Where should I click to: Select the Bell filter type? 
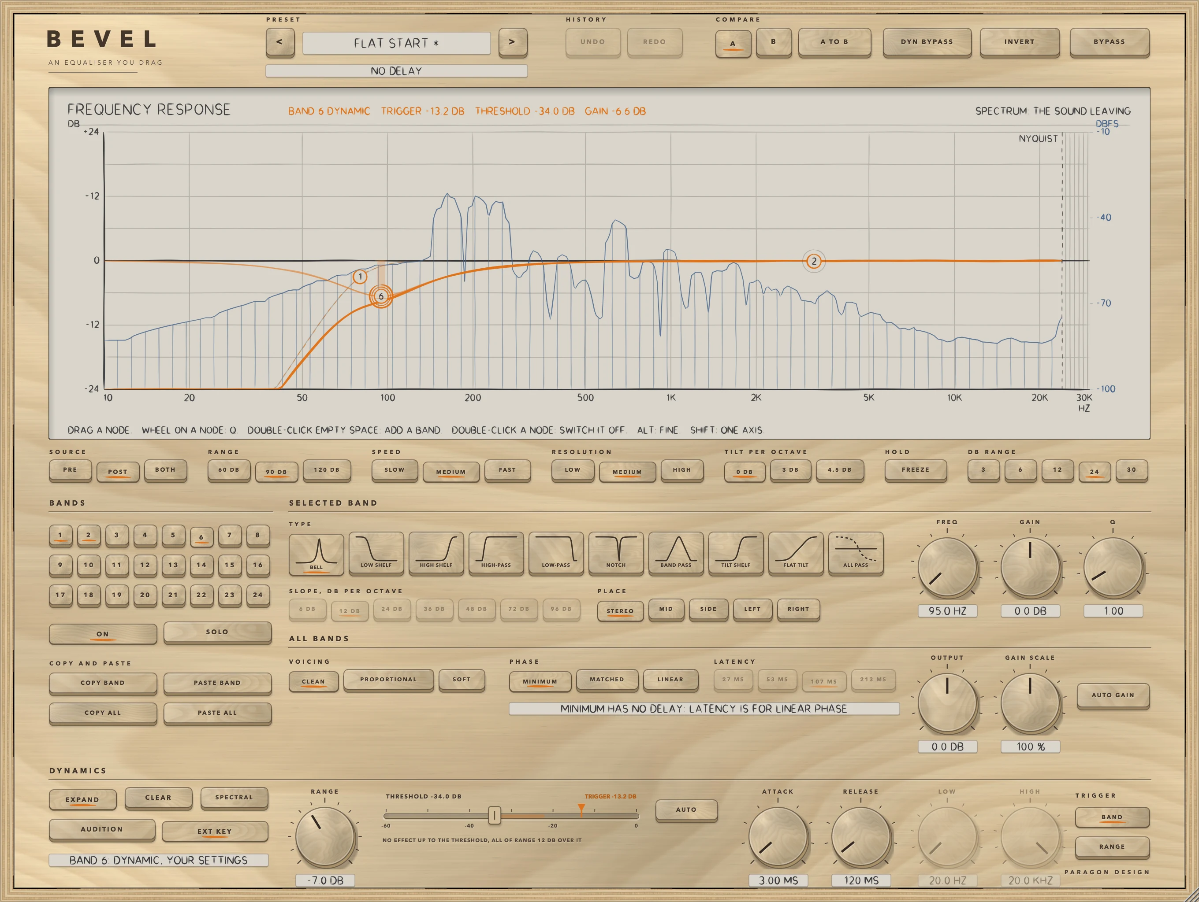click(x=316, y=554)
